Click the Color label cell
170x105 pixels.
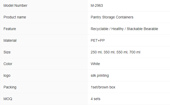coord(44,64)
